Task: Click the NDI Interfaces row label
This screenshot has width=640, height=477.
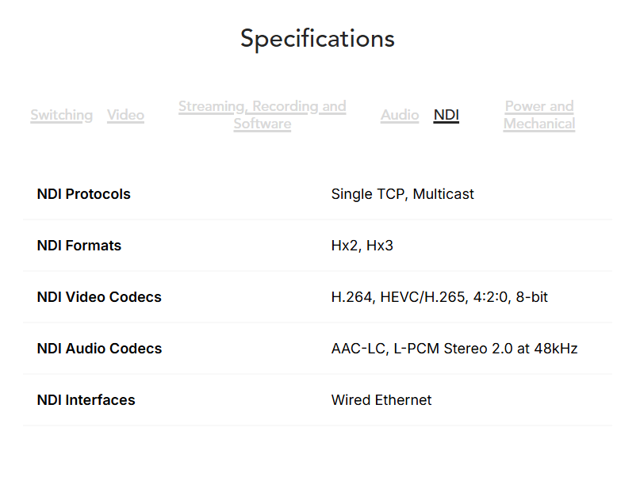Action: click(x=86, y=400)
